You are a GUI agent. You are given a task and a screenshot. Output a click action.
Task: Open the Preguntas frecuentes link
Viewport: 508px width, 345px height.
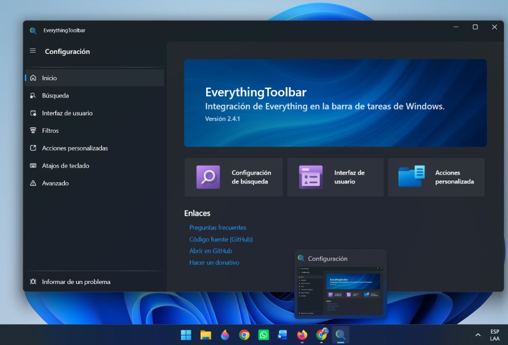(x=218, y=228)
